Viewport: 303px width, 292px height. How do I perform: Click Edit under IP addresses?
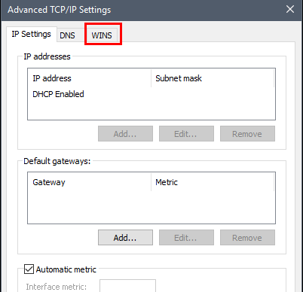pyautogui.click(x=186, y=134)
